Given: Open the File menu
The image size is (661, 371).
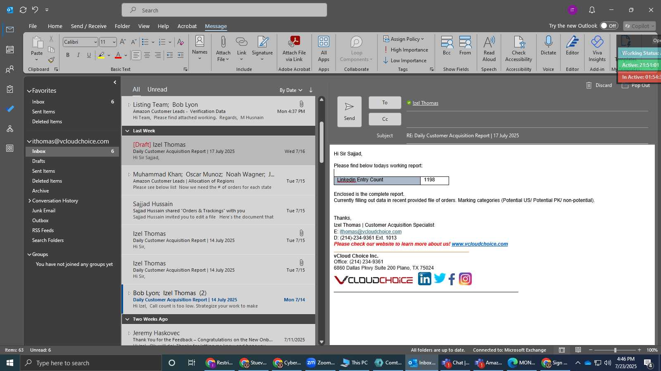Looking at the screenshot, I should coord(33,26).
